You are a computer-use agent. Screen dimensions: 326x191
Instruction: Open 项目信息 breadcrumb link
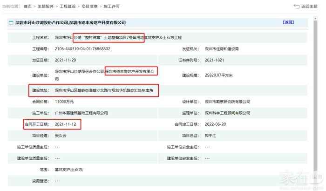pyautogui.click(x=91, y=7)
